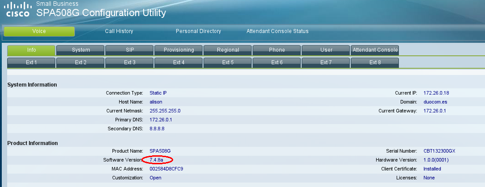
Task: Open Attendant Console Status page
Action: 278,31
